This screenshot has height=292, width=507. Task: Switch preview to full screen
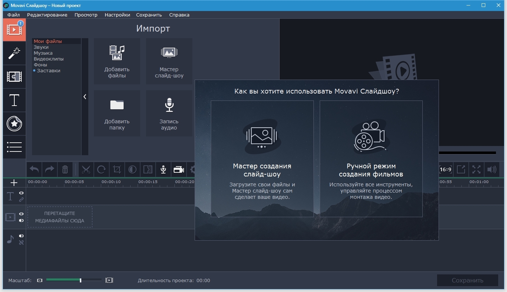[476, 169]
